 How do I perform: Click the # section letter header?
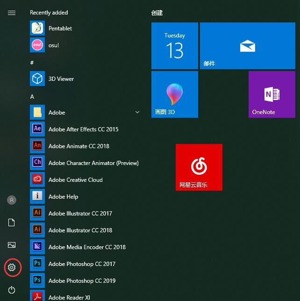point(32,63)
